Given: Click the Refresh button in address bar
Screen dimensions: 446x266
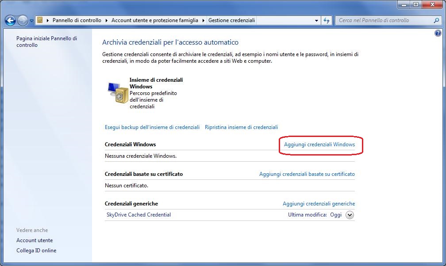Looking at the screenshot, I should pyautogui.click(x=327, y=20).
